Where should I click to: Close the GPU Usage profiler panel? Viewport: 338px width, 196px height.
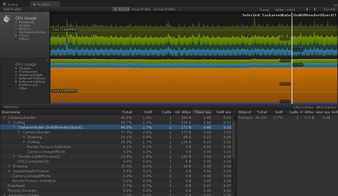47,60
